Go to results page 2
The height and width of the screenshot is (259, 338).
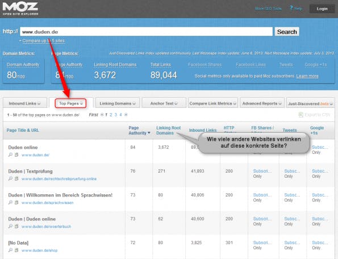tap(111, 115)
